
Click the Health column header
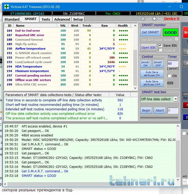[123, 26]
